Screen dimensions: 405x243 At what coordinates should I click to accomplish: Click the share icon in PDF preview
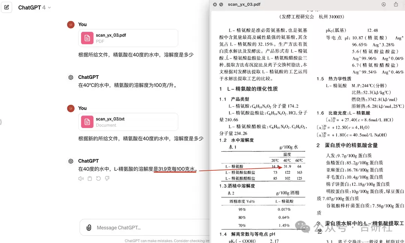pyautogui.click(x=396, y=4)
